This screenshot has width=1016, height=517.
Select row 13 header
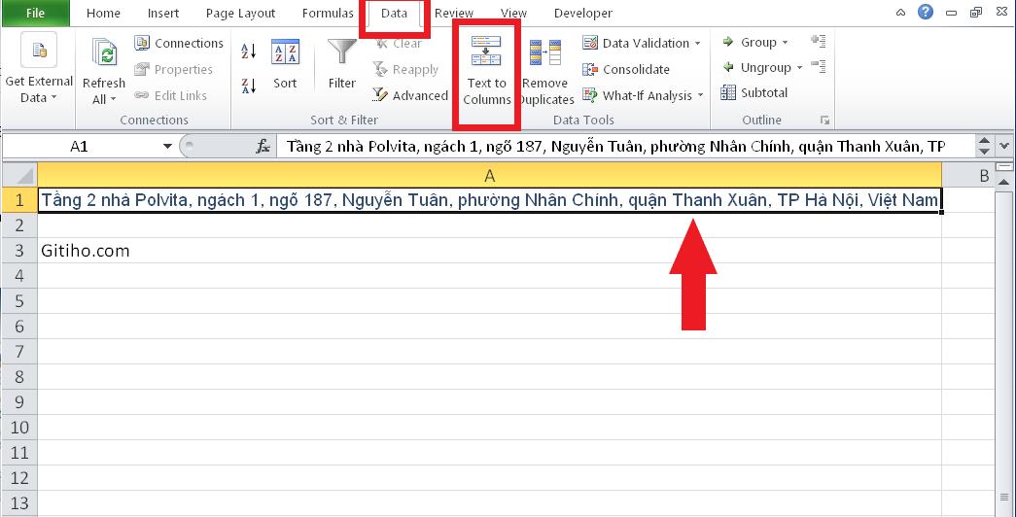[x=19, y=502]
